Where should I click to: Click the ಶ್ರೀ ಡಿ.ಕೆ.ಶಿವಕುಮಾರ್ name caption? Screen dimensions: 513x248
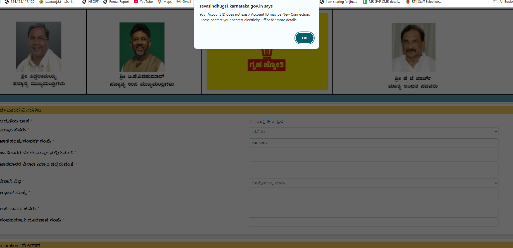[142, 76]
